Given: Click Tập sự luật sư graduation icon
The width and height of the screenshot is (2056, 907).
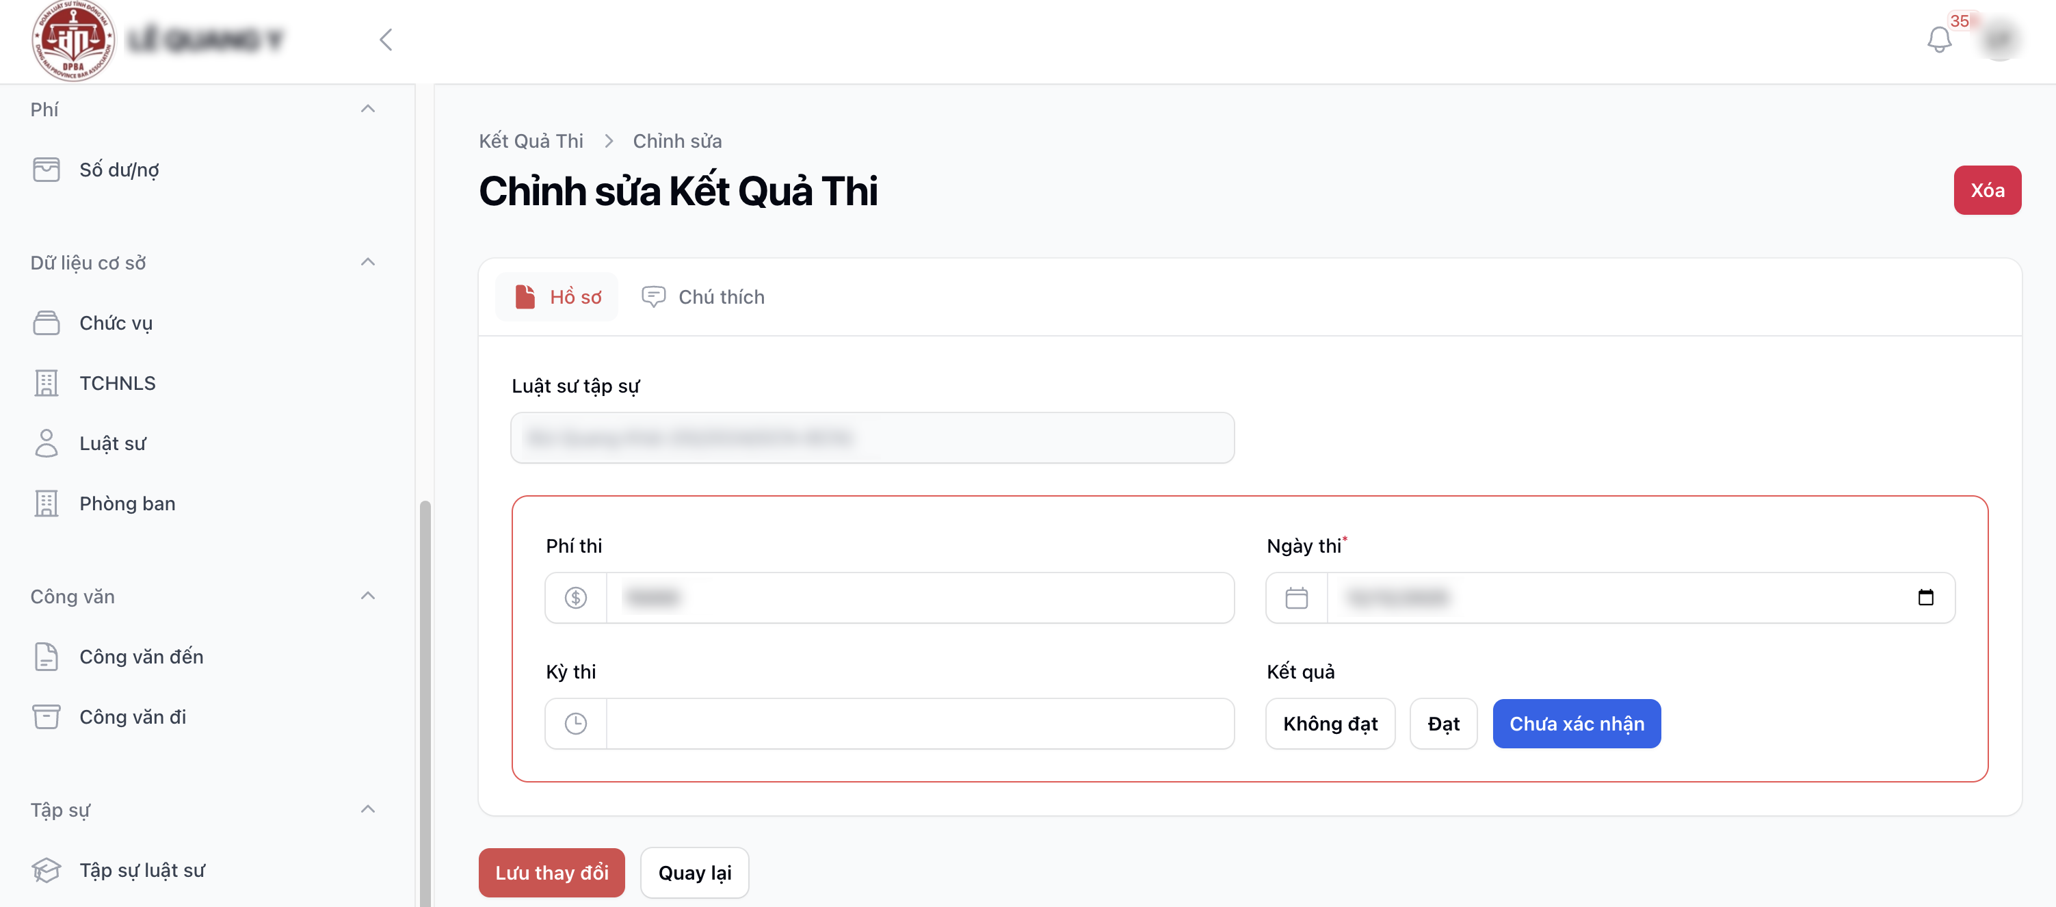Looking at the screenshot, I should [47, 870].
